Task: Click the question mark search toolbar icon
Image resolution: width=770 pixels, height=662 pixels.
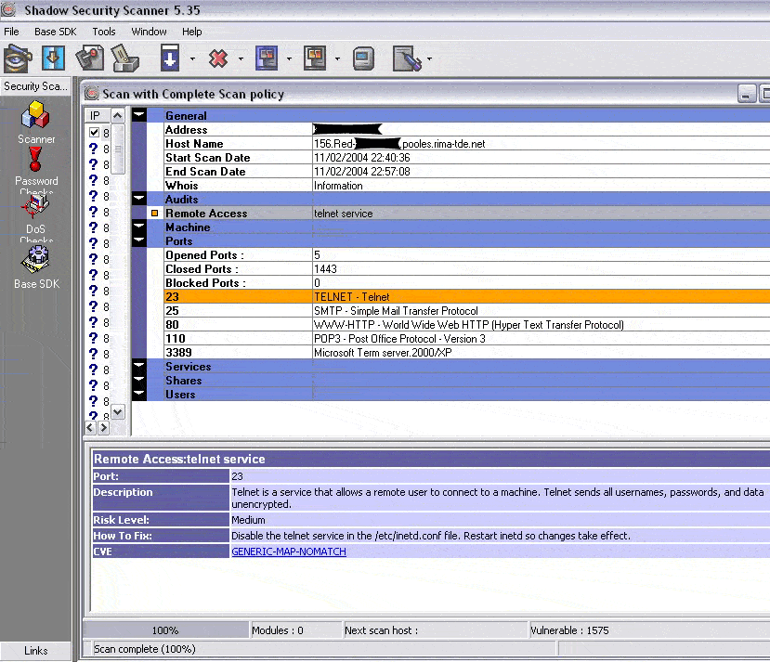Action: [x=89, y=58]
